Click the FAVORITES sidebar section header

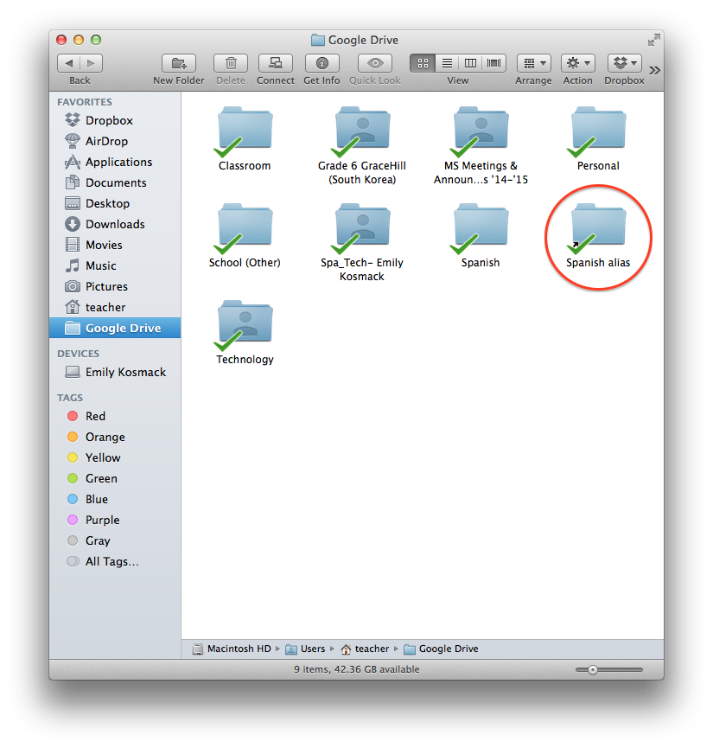[85, 102]
